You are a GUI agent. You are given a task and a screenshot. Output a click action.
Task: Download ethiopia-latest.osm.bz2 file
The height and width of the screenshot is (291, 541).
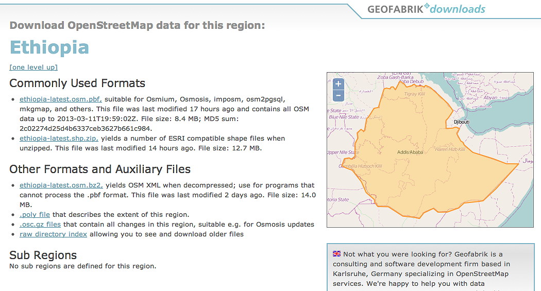[61, 185]
